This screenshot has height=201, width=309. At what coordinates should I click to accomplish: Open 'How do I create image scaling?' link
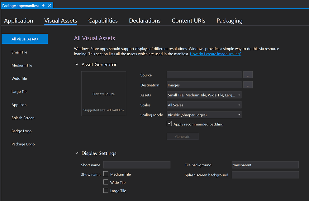216,54
